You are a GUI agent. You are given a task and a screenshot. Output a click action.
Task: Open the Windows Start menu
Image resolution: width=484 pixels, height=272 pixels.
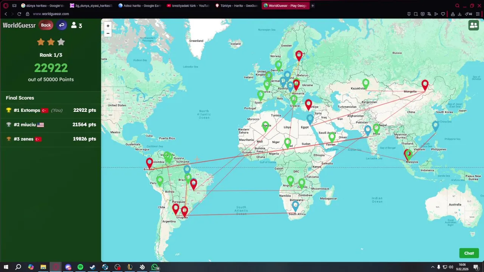coord(6,267)
